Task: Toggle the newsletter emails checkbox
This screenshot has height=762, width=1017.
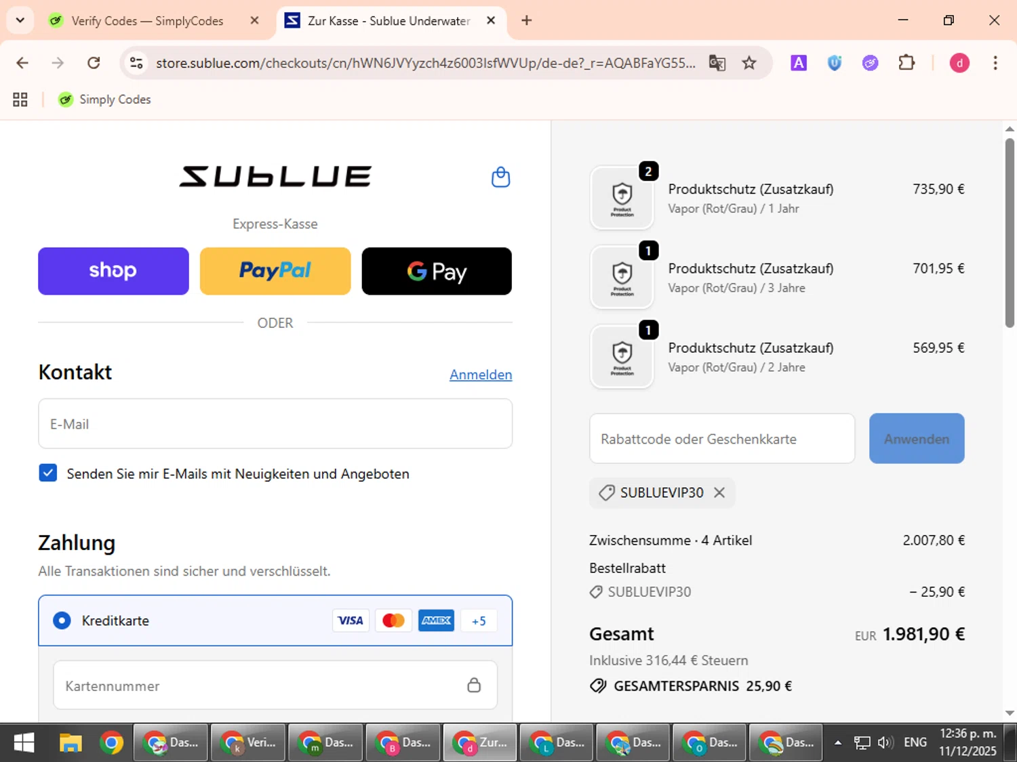Action: click(48, 473)
